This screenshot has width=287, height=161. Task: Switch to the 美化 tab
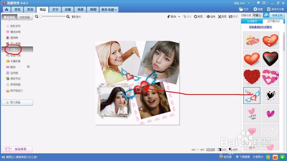coord(18,9)
